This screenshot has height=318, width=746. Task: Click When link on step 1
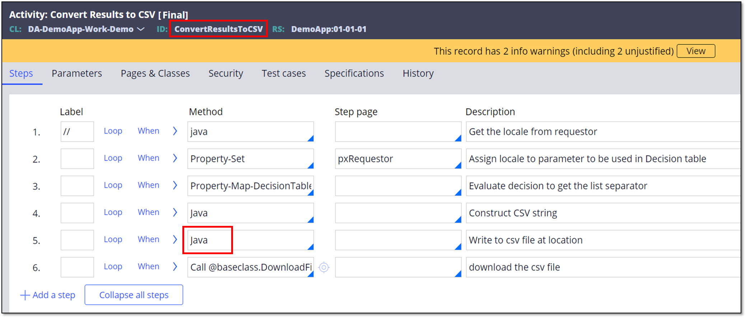pyautogui.click(x=148, y=131)
